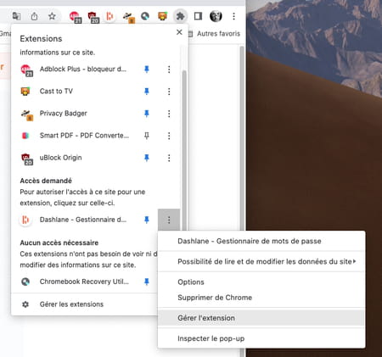Image resolution: width=382 pixels, height=357 pixels.
Task: Open Chromebook Recovery Utility toolbar icon
Action: click(145, 16)
